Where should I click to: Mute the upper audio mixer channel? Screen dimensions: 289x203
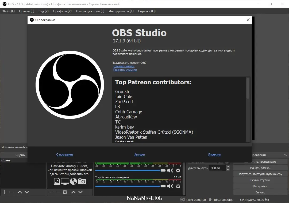[x=170, y=170]
